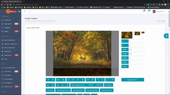Expand Form Components submenu

[x=11, y=68]
